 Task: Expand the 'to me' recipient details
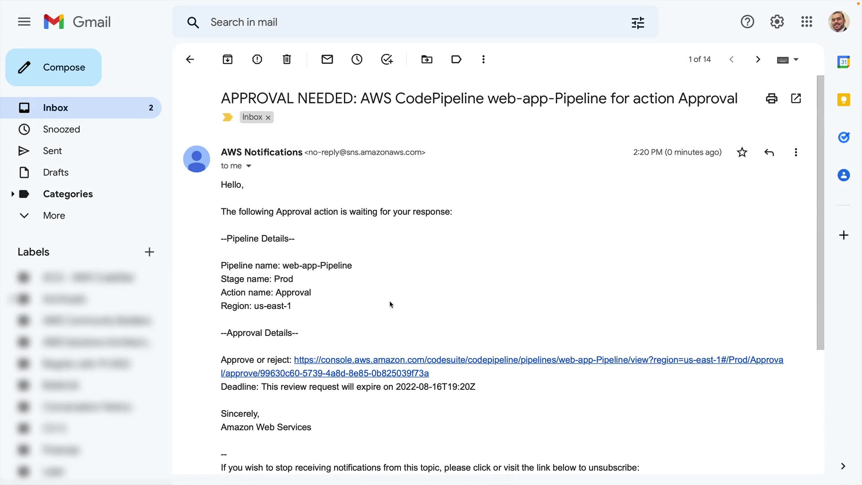point(249,166)
